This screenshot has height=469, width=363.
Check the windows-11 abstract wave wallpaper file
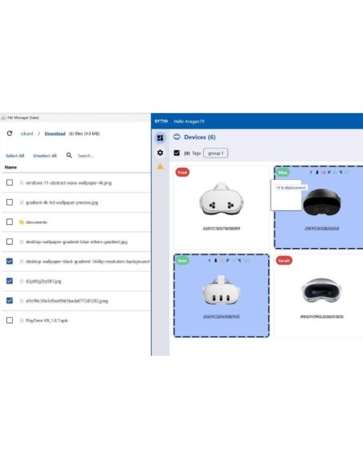(10, 182)
